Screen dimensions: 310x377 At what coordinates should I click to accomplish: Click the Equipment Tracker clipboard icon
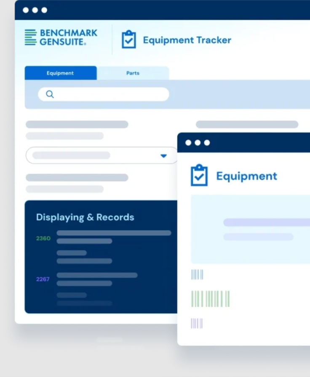128,40
